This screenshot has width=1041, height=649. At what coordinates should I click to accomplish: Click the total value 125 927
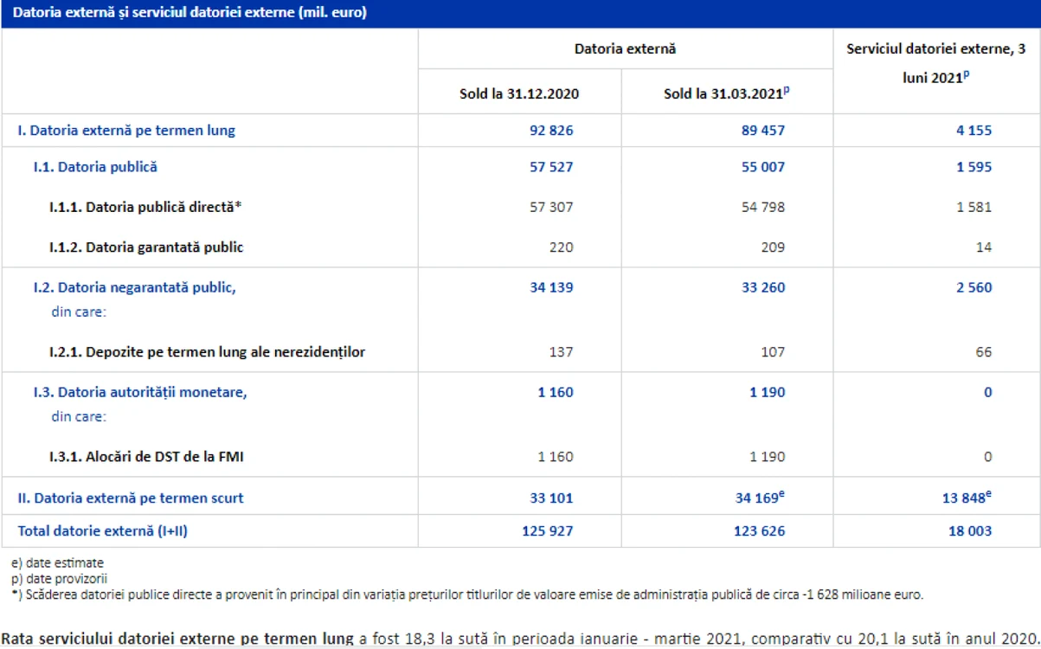click(x=548, y=530)
